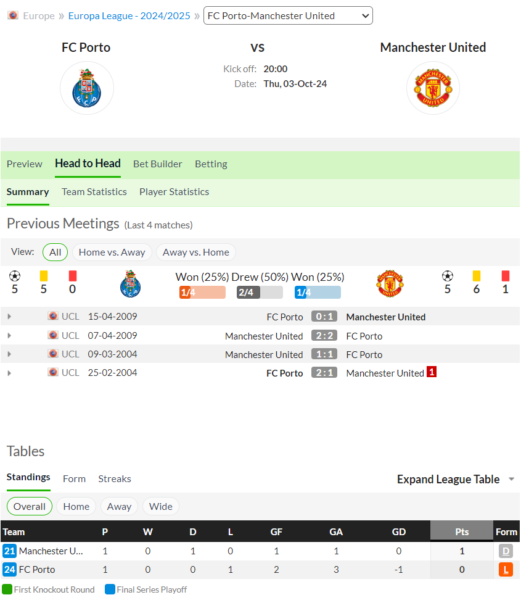Expand the 15-04-2009 match row details
The height and width of the screenshot is (600, 521).
click(x=9, y=317)
